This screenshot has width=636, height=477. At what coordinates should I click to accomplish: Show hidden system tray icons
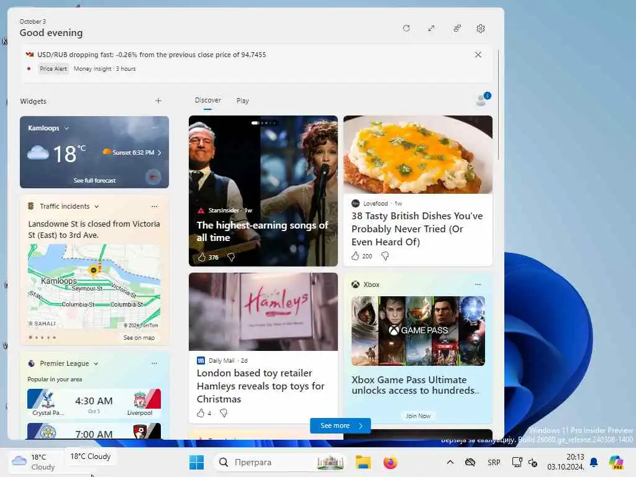click(450, 462)
